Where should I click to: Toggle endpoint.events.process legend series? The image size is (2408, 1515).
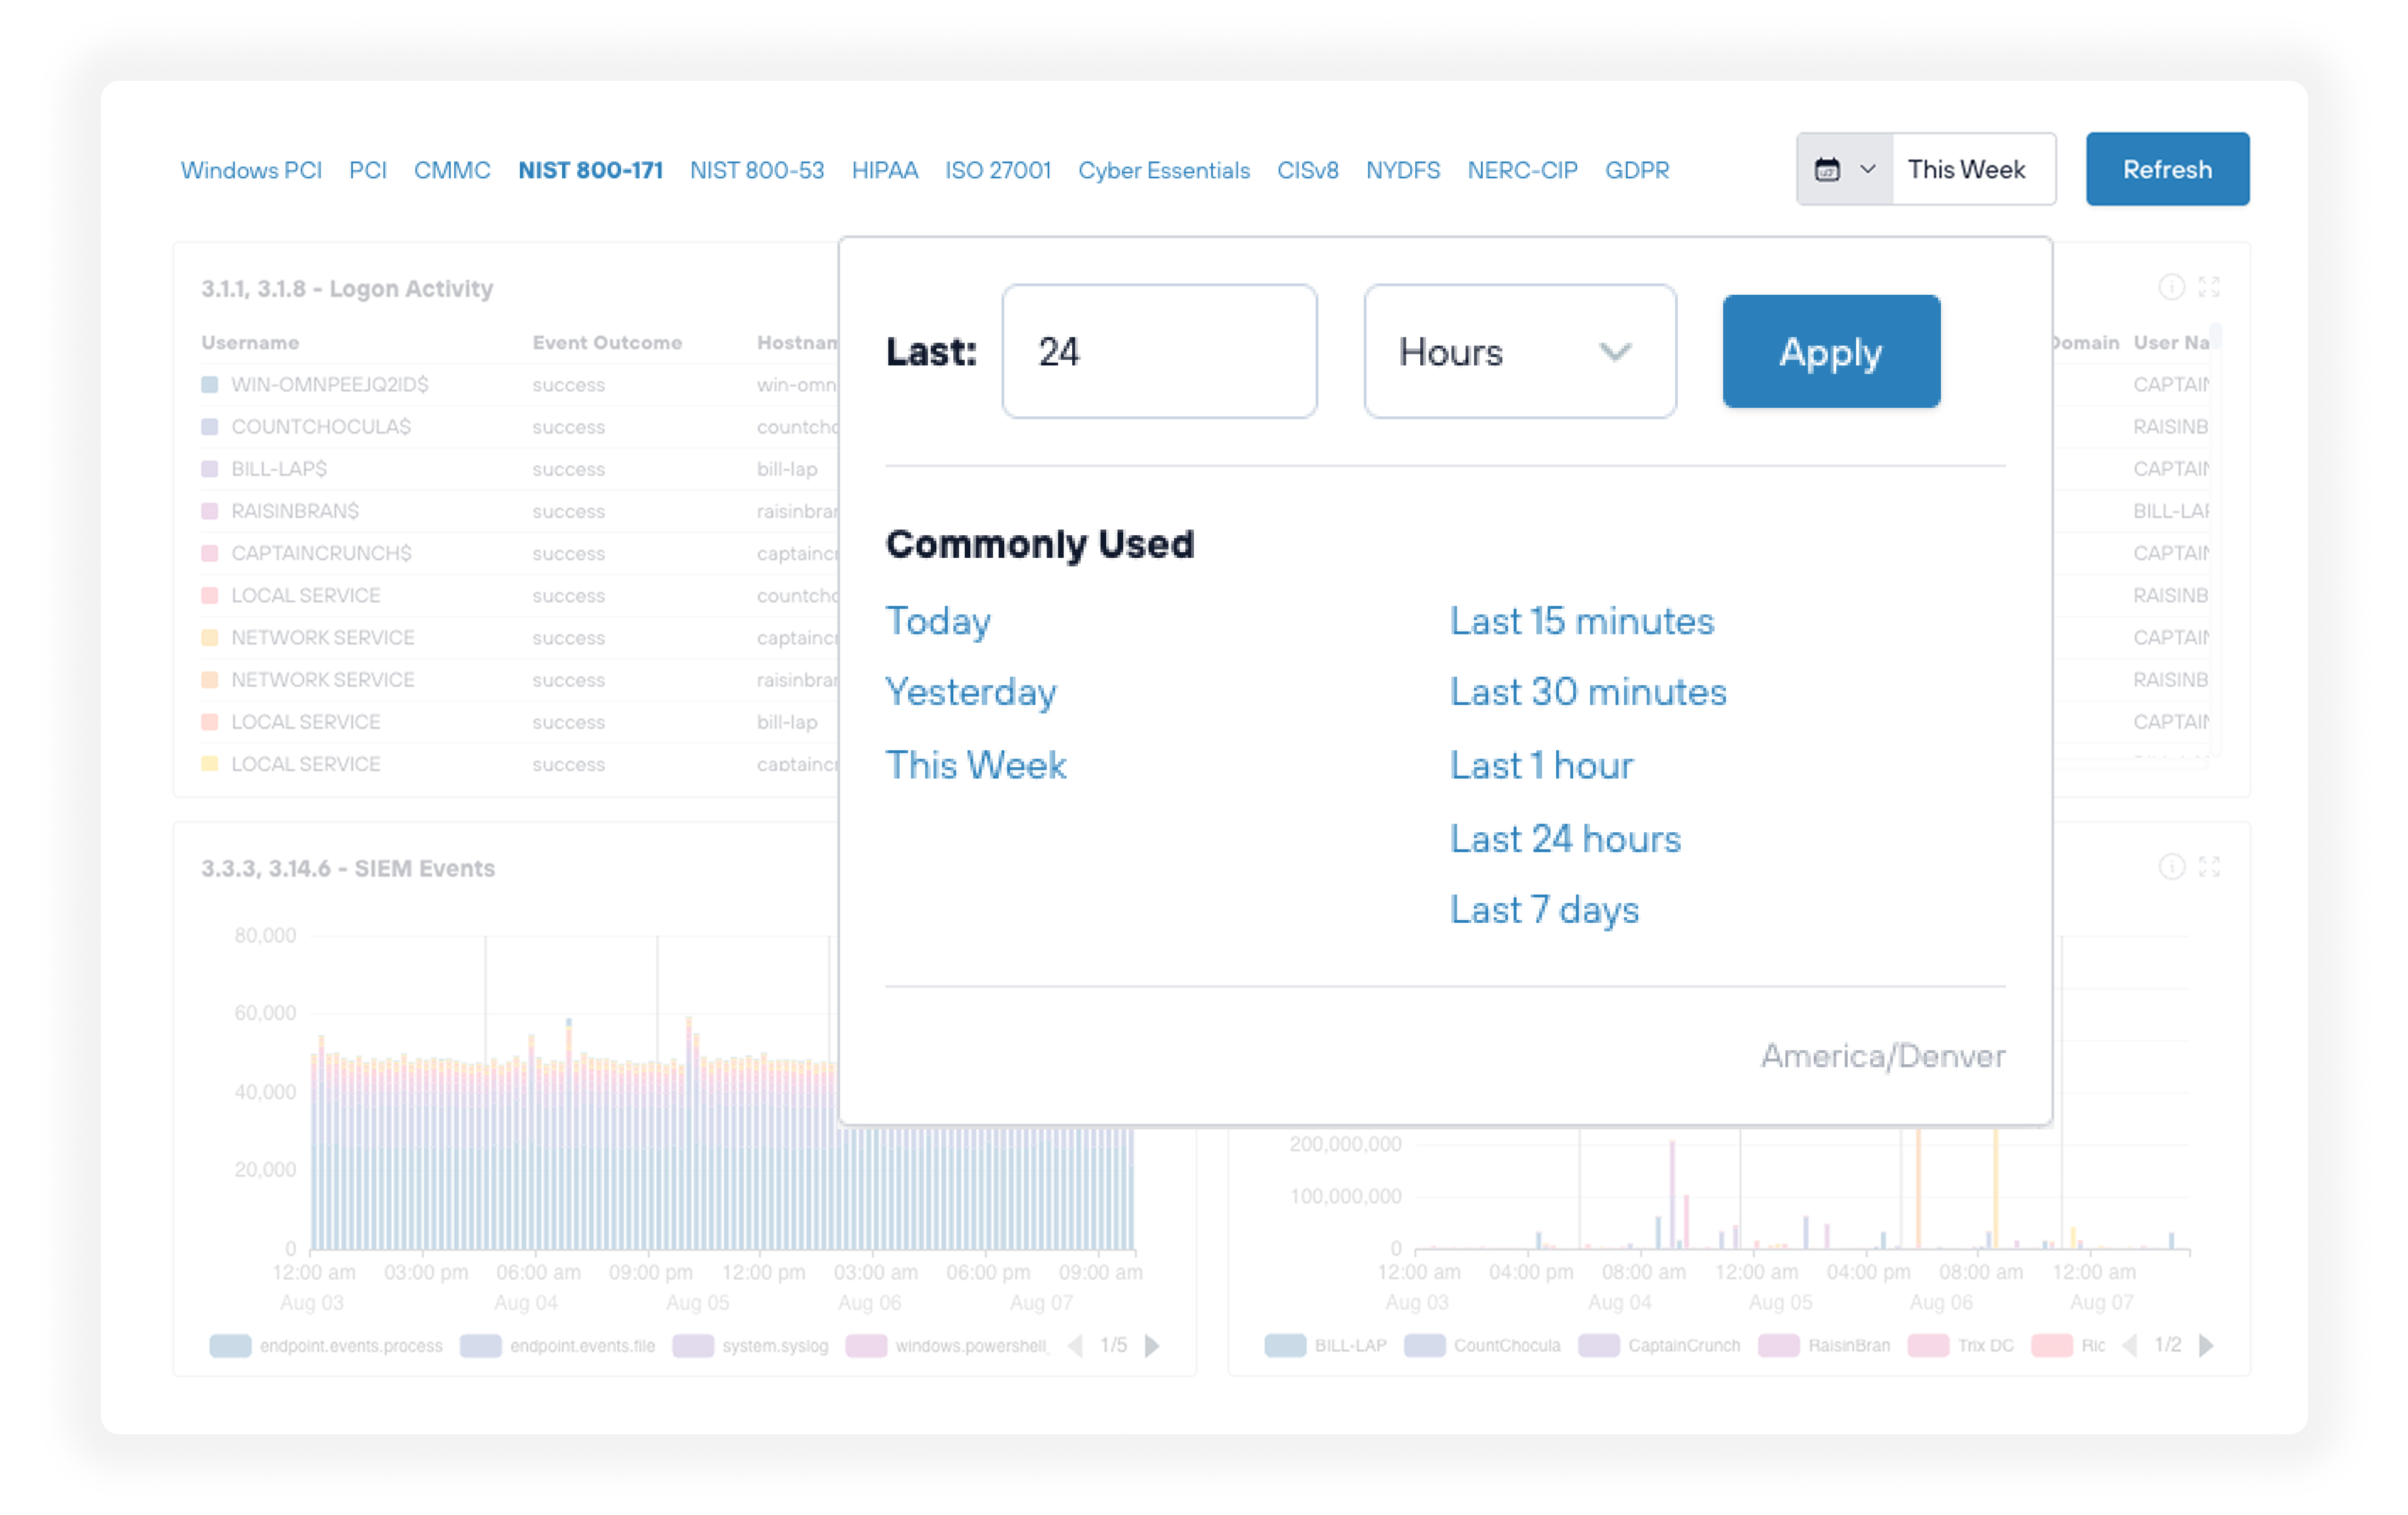coord(350,1346)
